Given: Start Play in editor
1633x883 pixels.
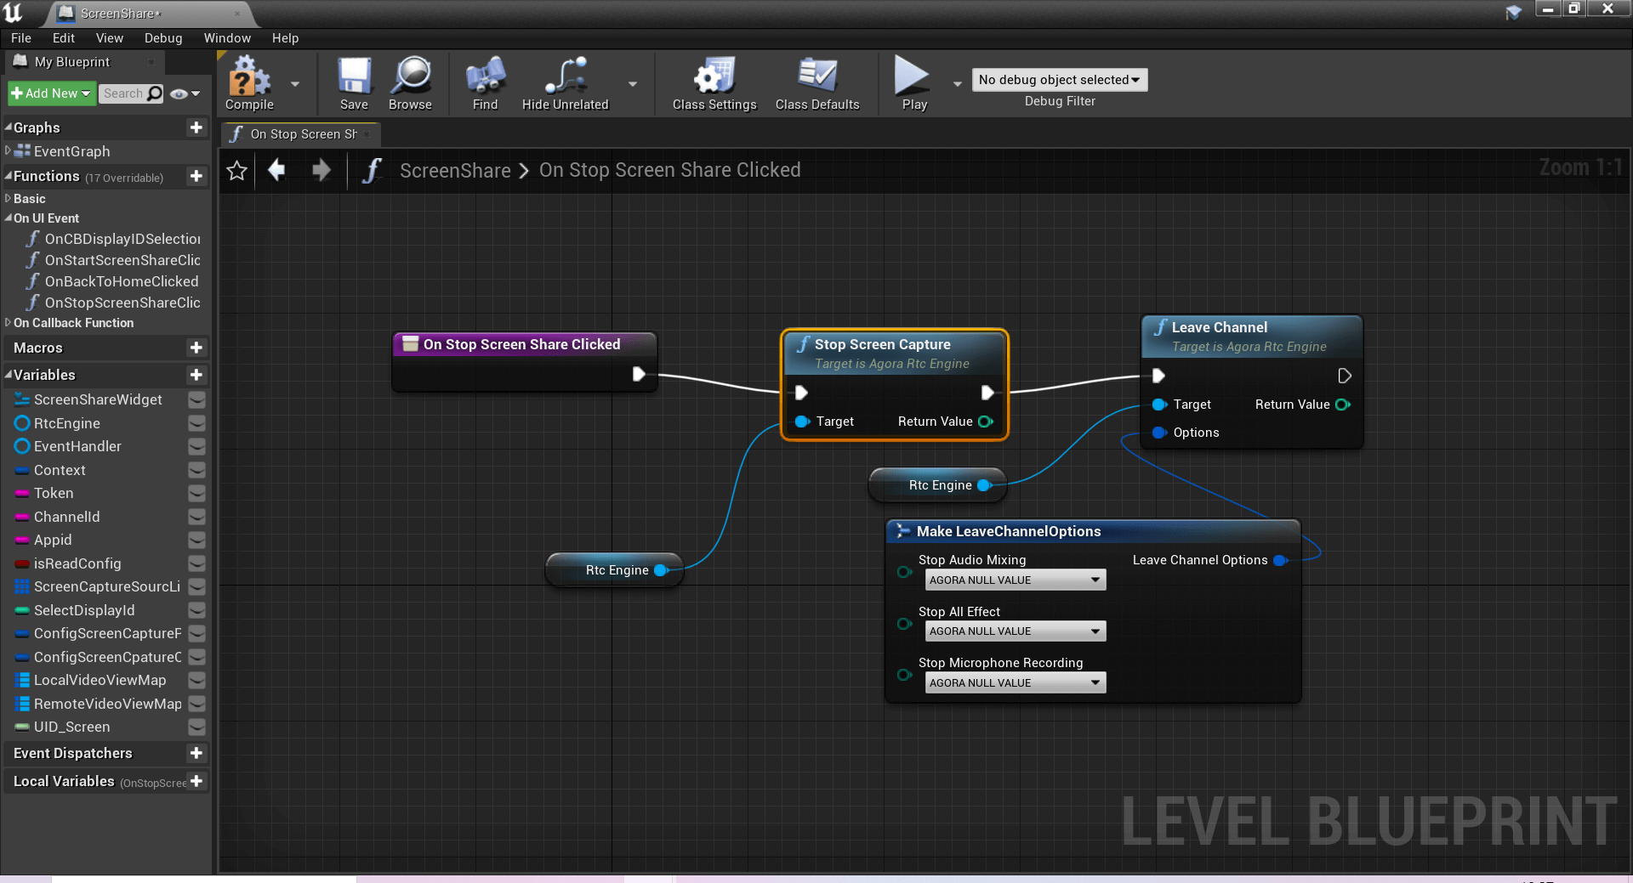Looking at the screenshot, I should click(914, 83).
